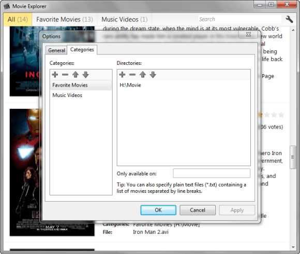The width and height of the screenshot is (300, 254).
Task: Cancel the Options dialog
Action: pyautogui.click(x=198, y=210)
